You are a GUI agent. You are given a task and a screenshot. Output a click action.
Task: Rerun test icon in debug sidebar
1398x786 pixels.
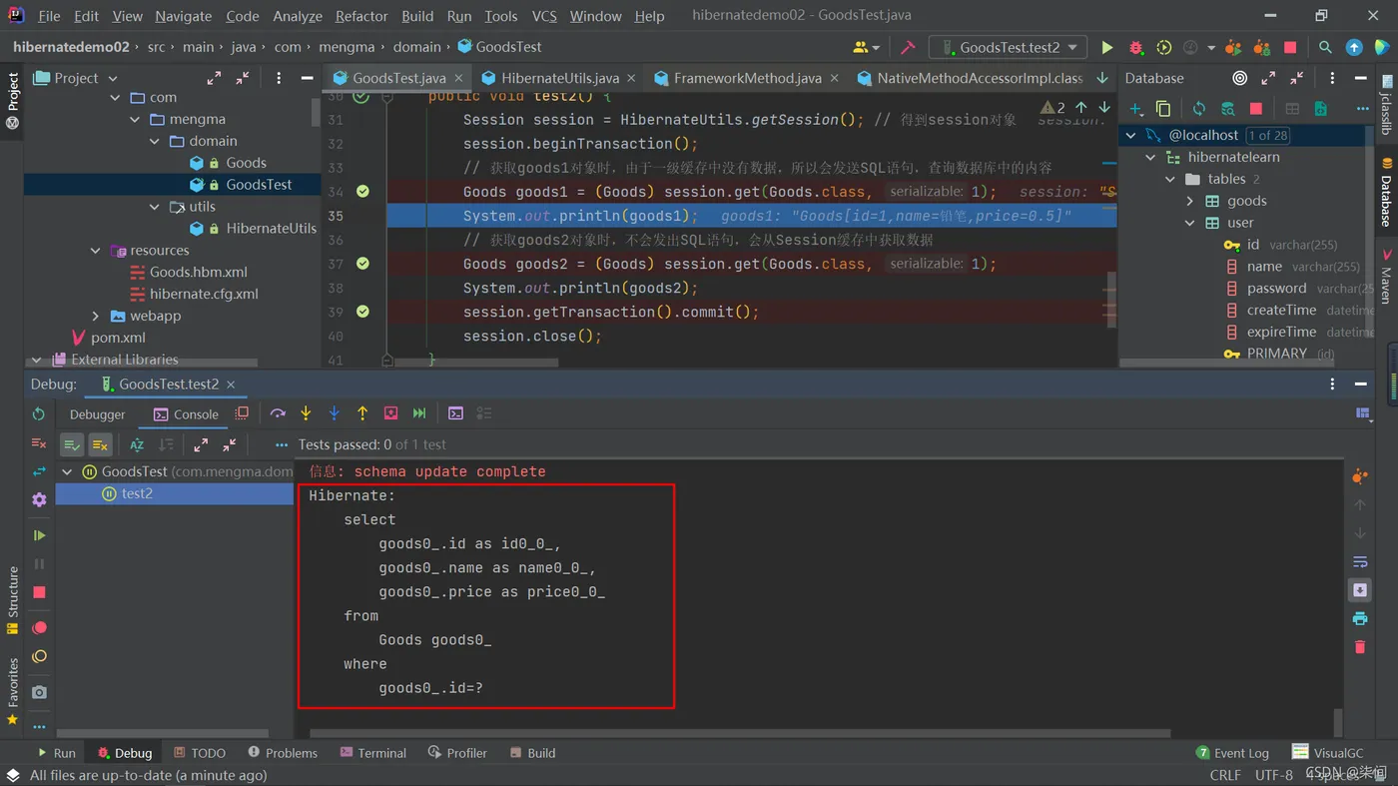(39, 414)
